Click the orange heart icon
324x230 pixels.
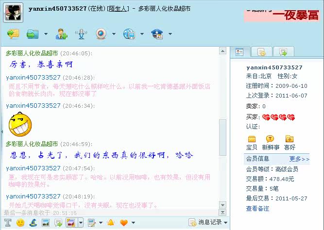click(124, 223)
